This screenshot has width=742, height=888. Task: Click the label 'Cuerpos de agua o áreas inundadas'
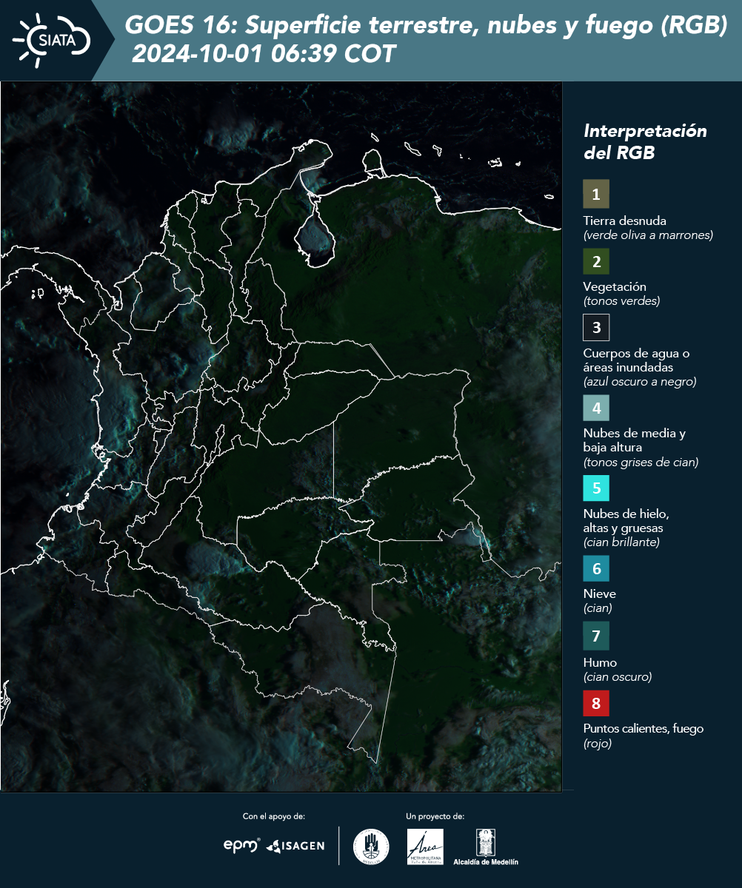coord(636,360)
